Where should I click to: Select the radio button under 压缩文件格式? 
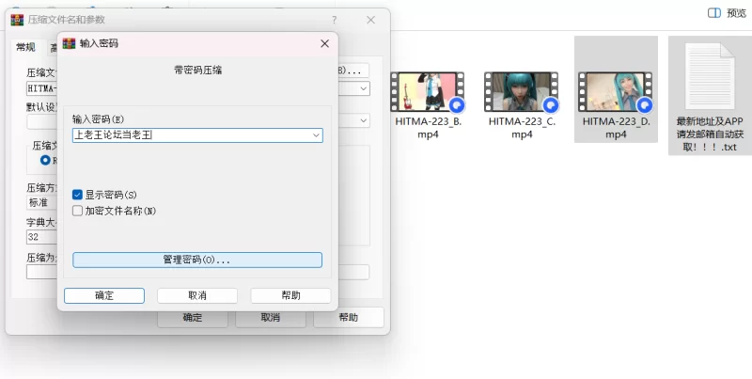(45, 160)
